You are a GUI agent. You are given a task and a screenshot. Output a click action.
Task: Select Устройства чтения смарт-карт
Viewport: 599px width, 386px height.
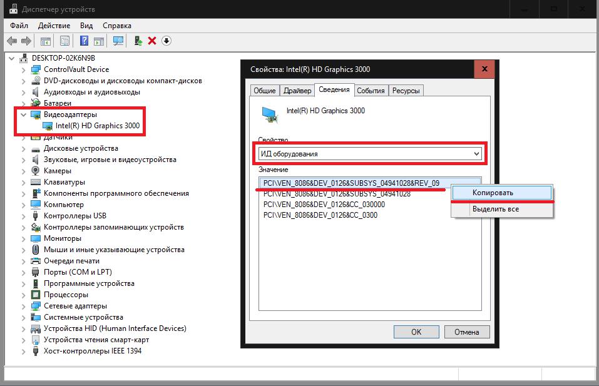tap(96, 340)
